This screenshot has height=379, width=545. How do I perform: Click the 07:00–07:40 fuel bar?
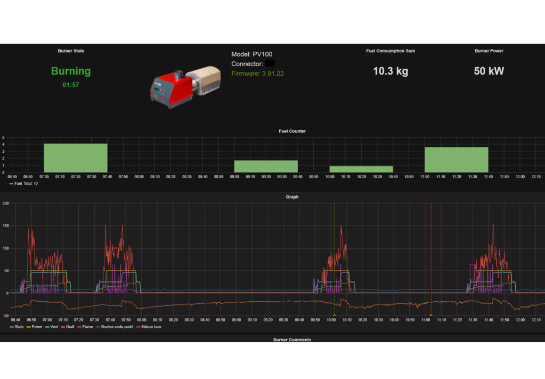click(75, 158)
